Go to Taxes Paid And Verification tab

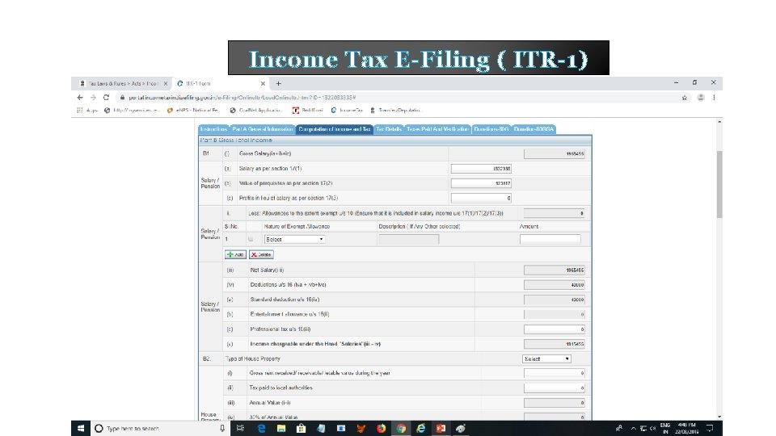point(437,129)
